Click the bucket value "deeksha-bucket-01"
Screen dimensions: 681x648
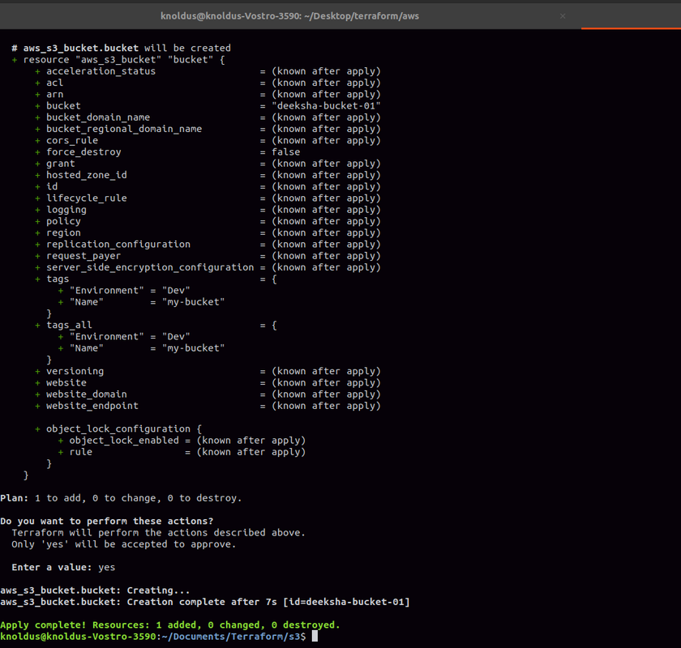pyautogui.click(x=326, y=105)
